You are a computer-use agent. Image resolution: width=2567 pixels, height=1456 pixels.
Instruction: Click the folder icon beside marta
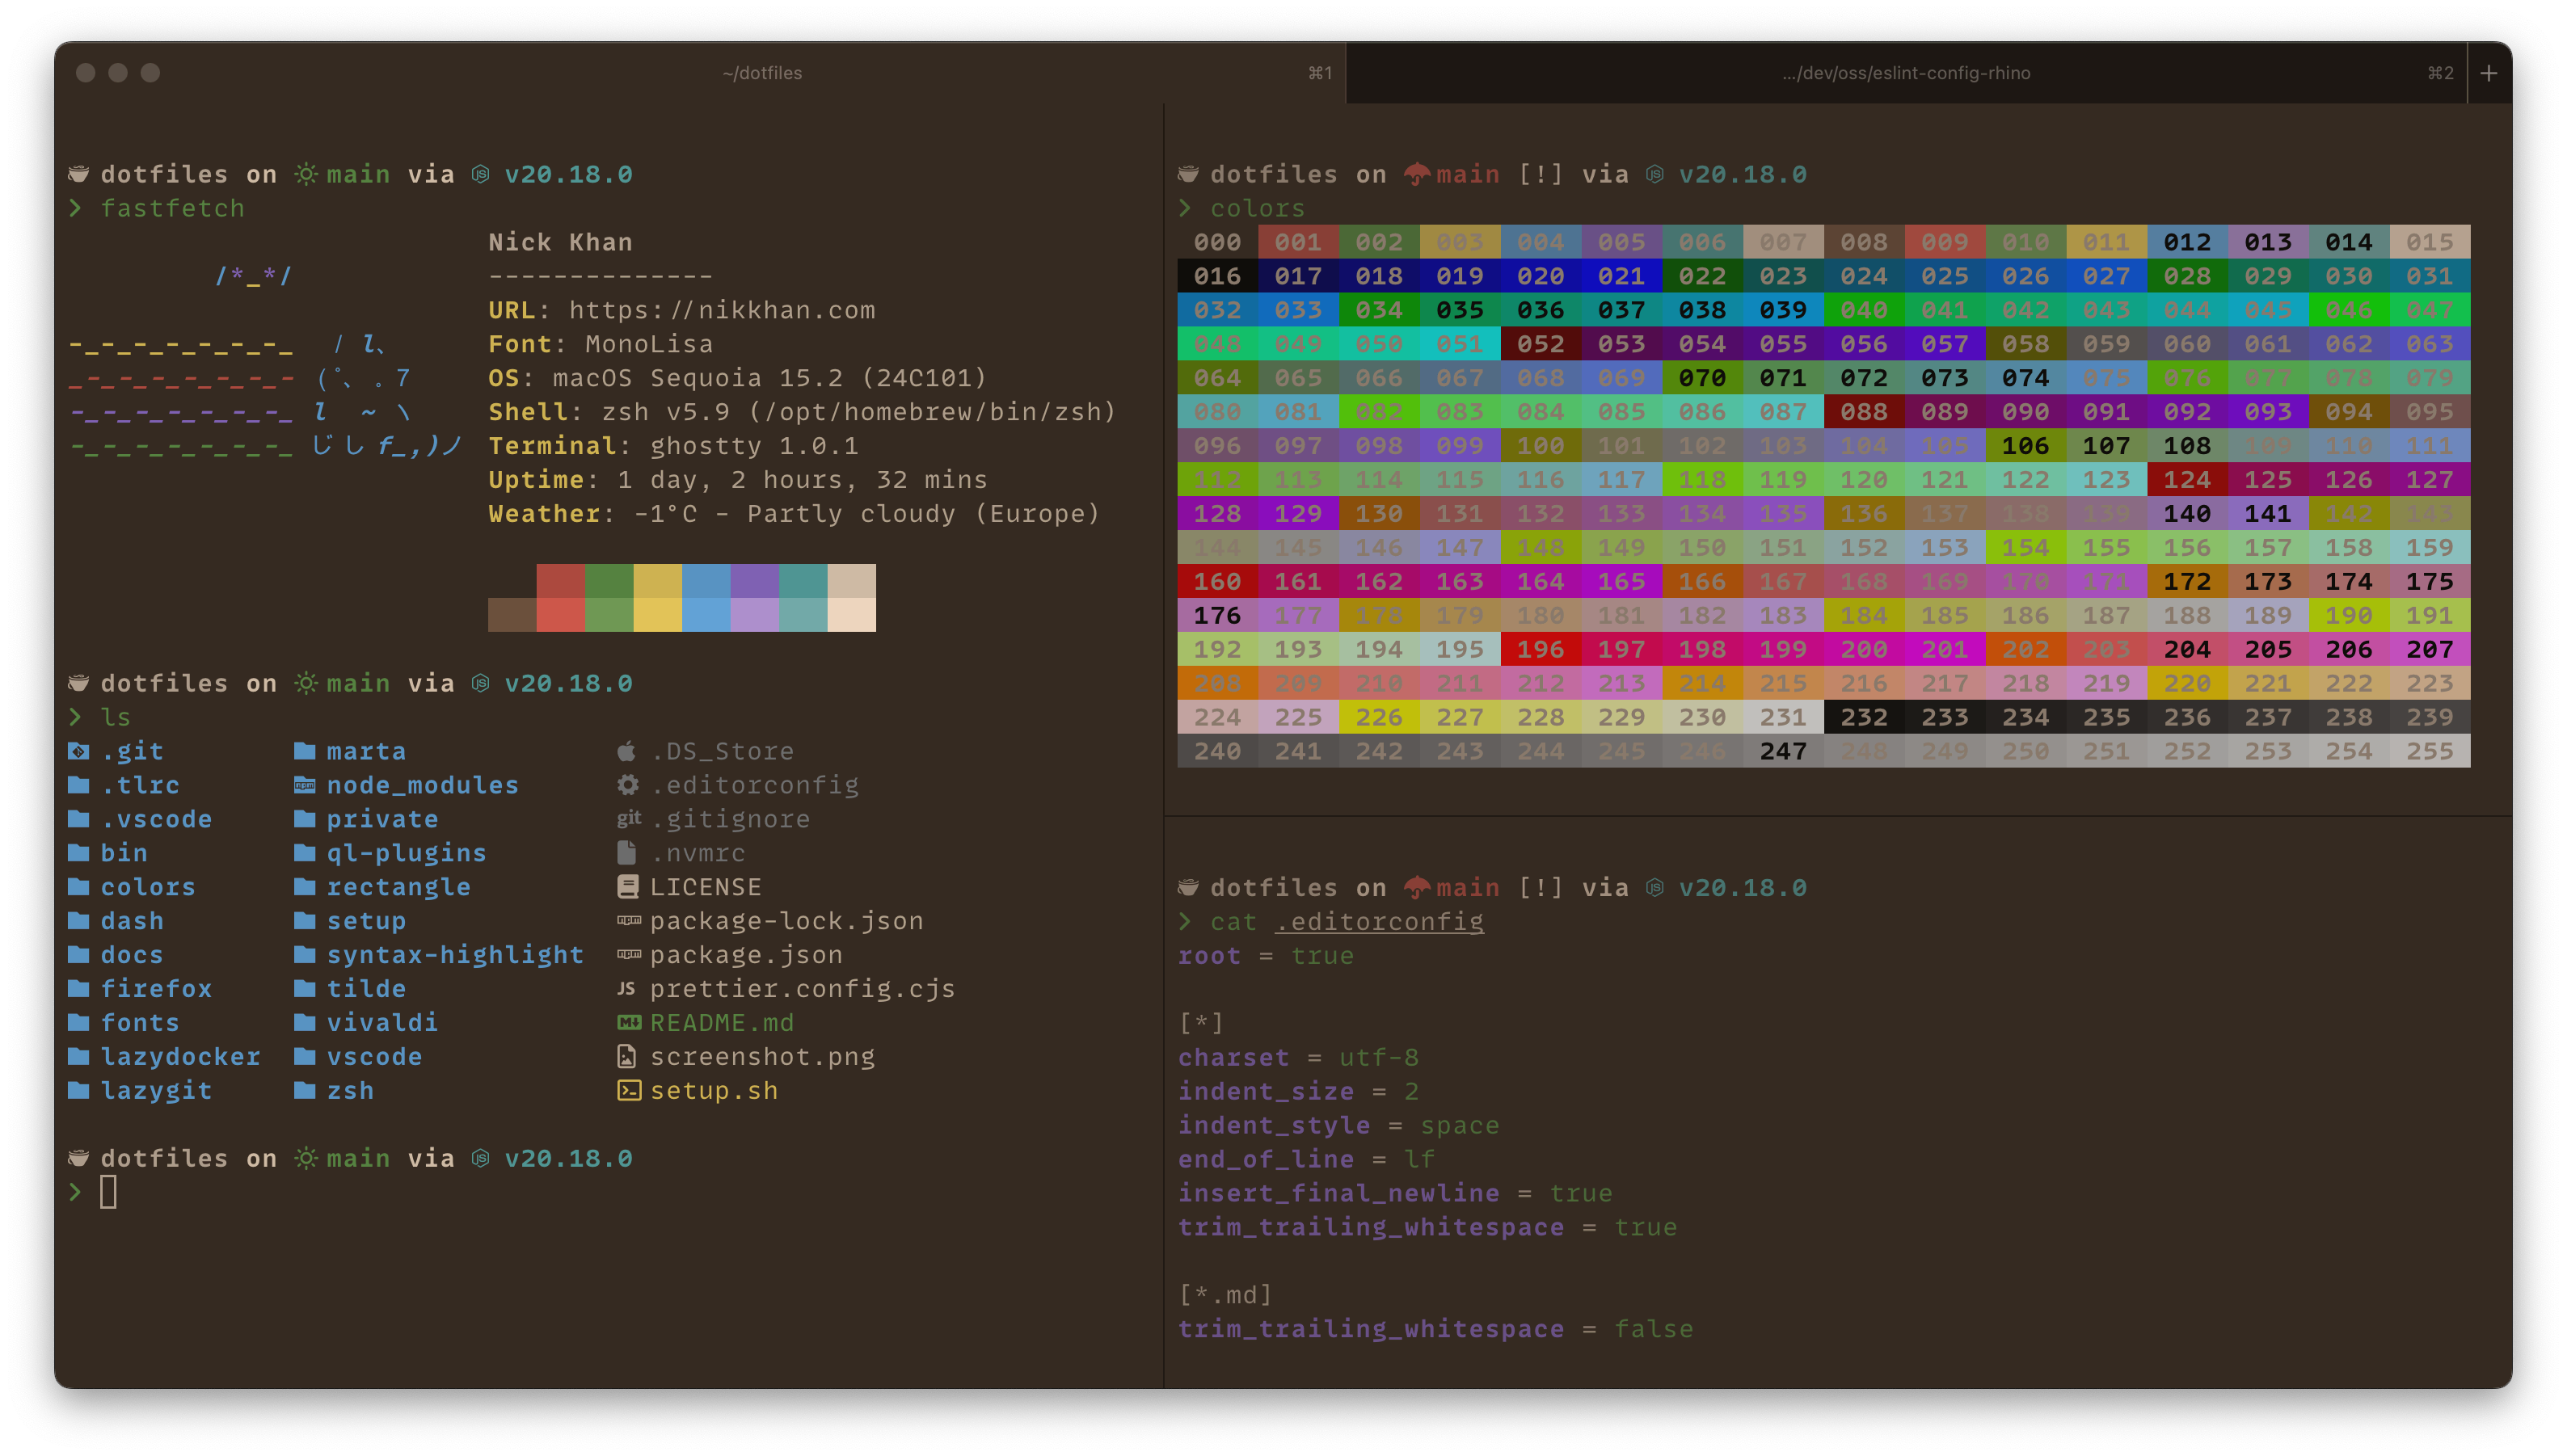[x=305, y=751]
